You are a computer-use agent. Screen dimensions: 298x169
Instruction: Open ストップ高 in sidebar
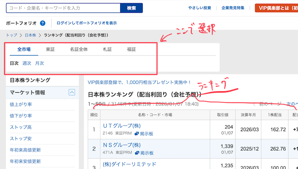point(21,127)
